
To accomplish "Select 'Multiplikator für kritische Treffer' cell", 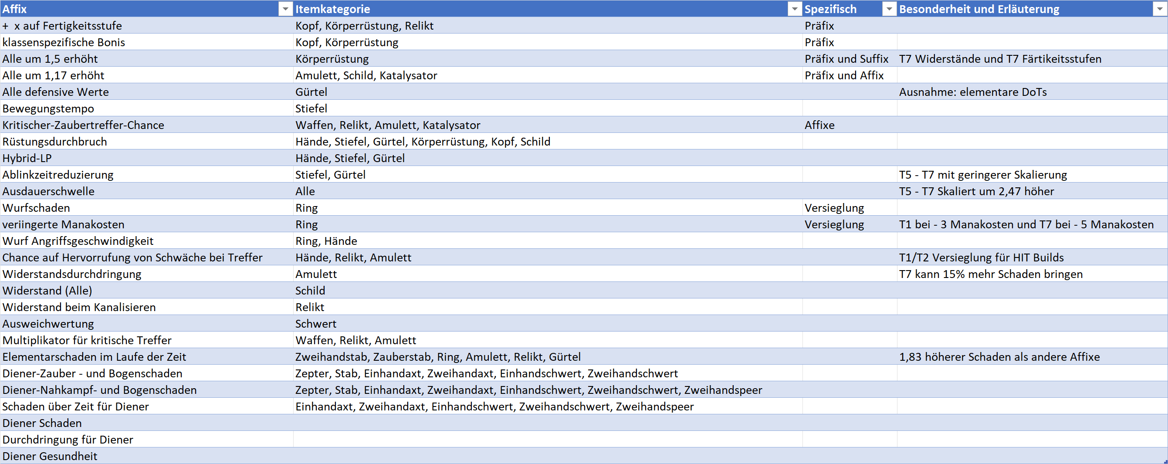I will (146, 340).
